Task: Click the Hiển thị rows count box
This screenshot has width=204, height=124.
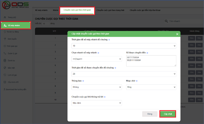Action: tap(46, 23)
